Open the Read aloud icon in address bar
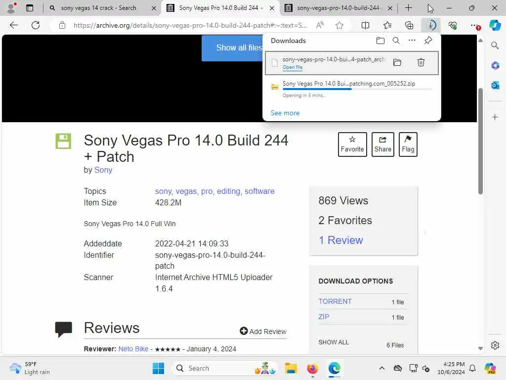Viewport: 506px width, 380px height. (320, 25)
